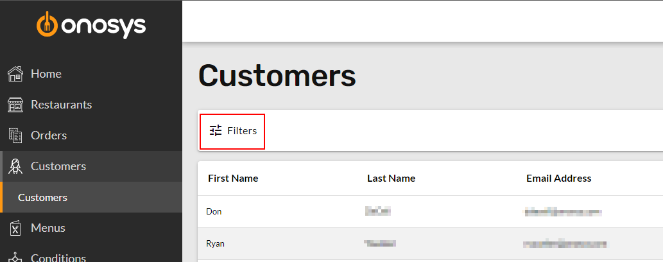Image resolution: width=663 pixels, height=262 pixels.
Task: Click the Home house icon
Action: pyautogui.click(x=15, y=74)
